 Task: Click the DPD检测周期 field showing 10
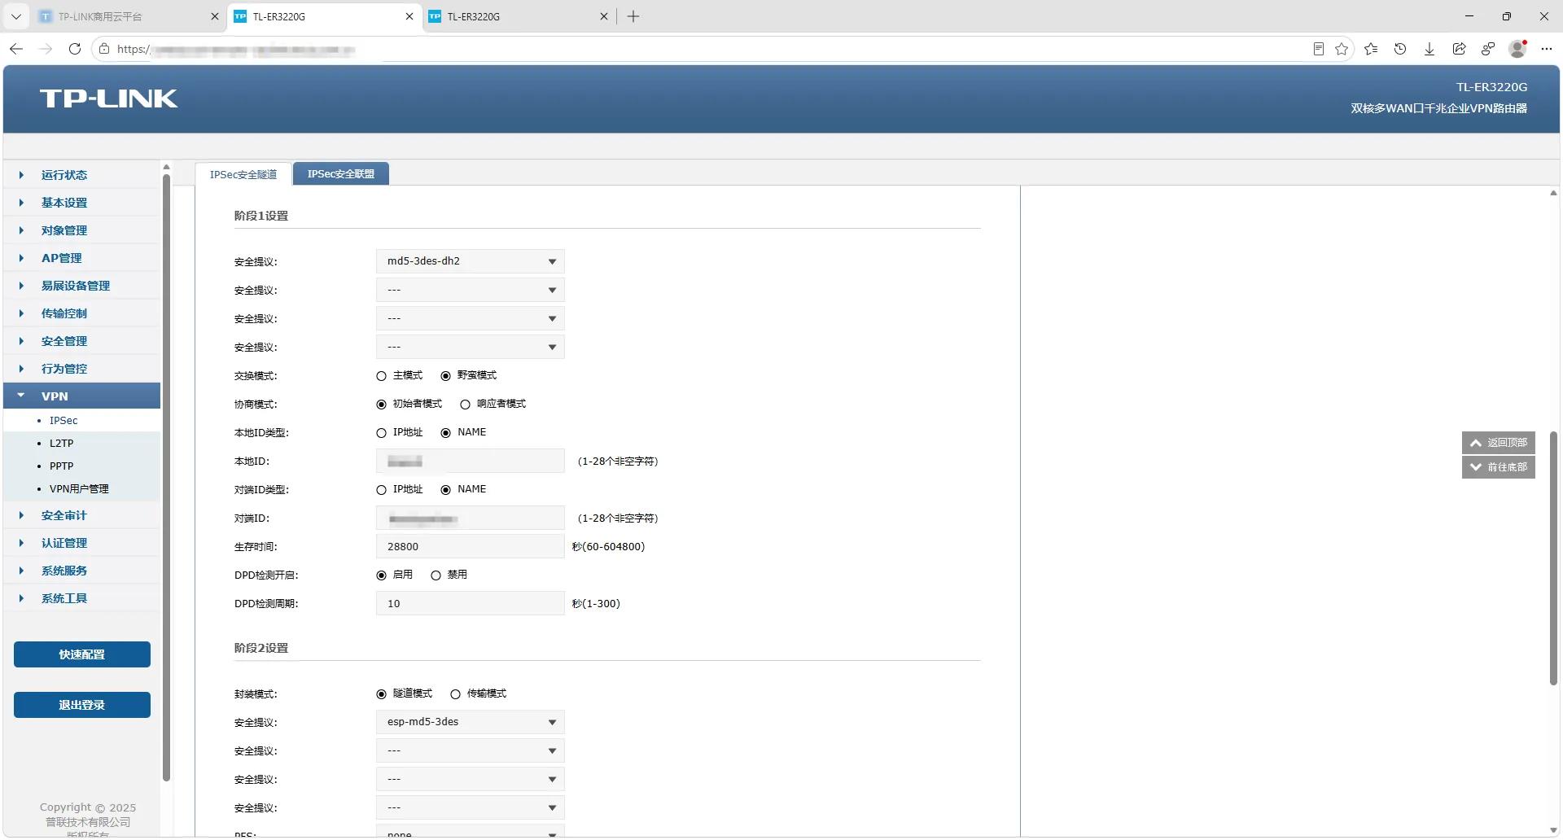pos(471,603)
